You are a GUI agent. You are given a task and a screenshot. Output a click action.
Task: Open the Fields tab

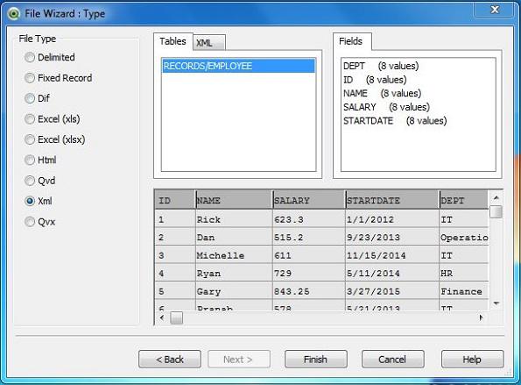(352, 41)
